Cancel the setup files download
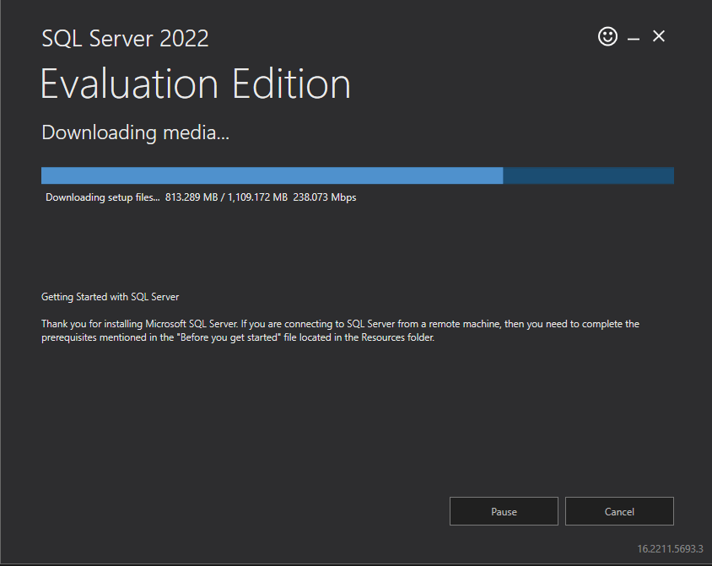712x566 pixels. pos(619,511)
